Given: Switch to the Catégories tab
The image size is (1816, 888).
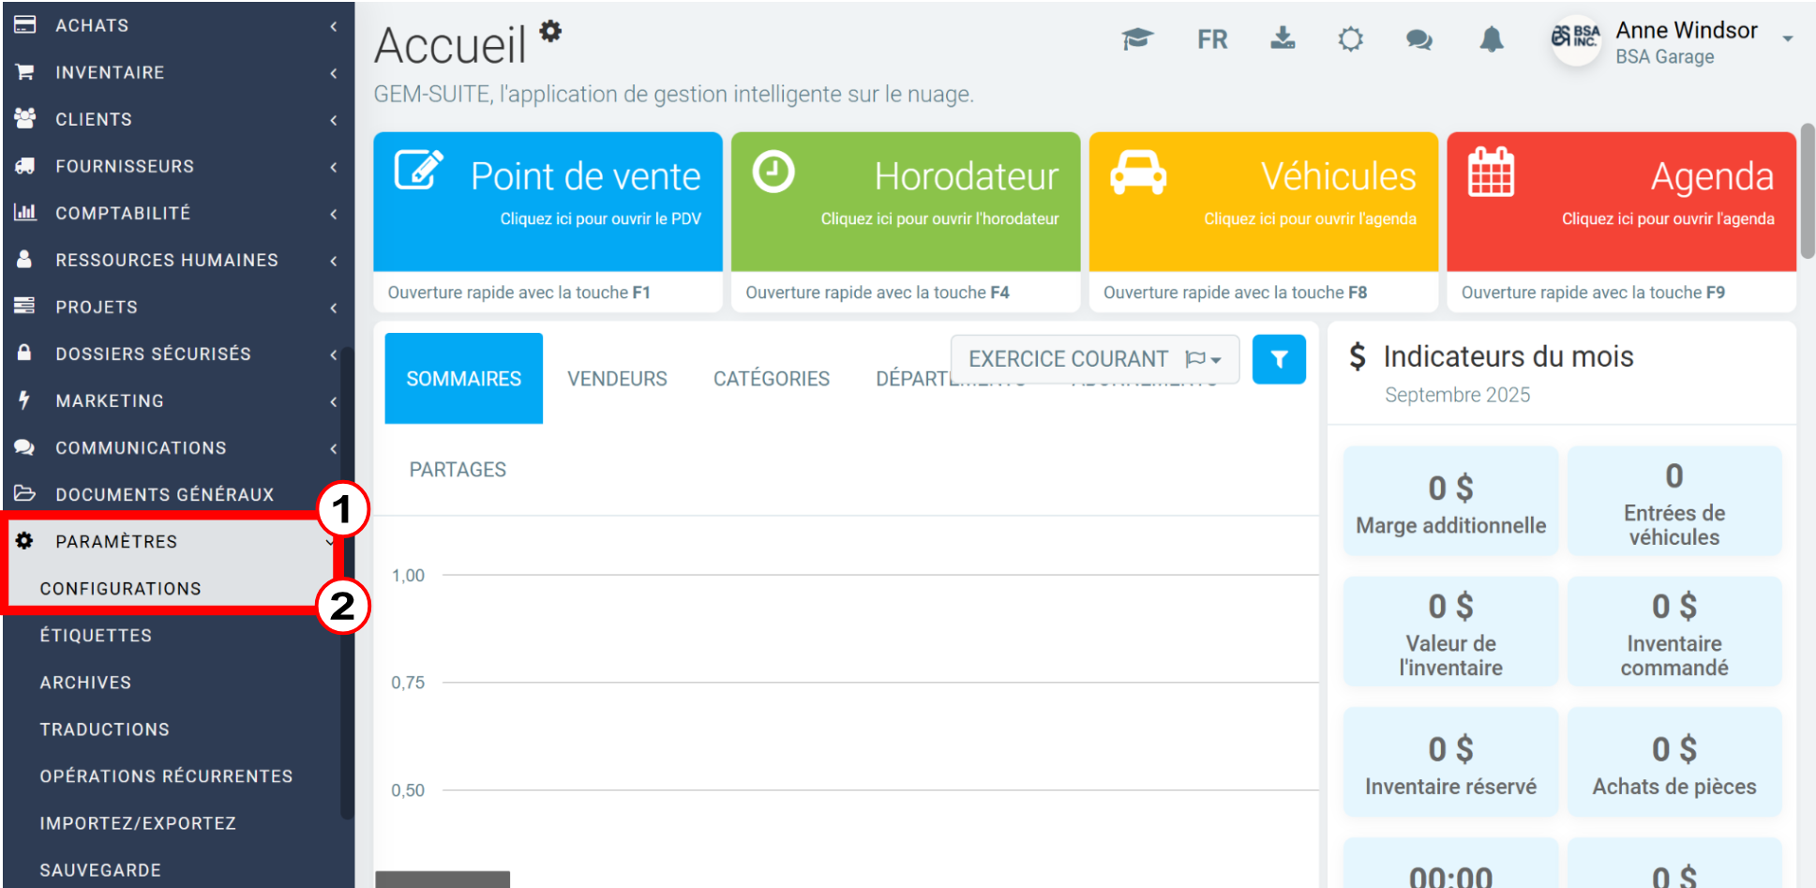Looking at the screenshot, I should [x=772, y=379].
